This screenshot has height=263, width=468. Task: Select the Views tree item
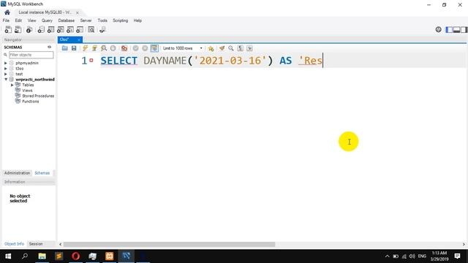coord(27,91)
